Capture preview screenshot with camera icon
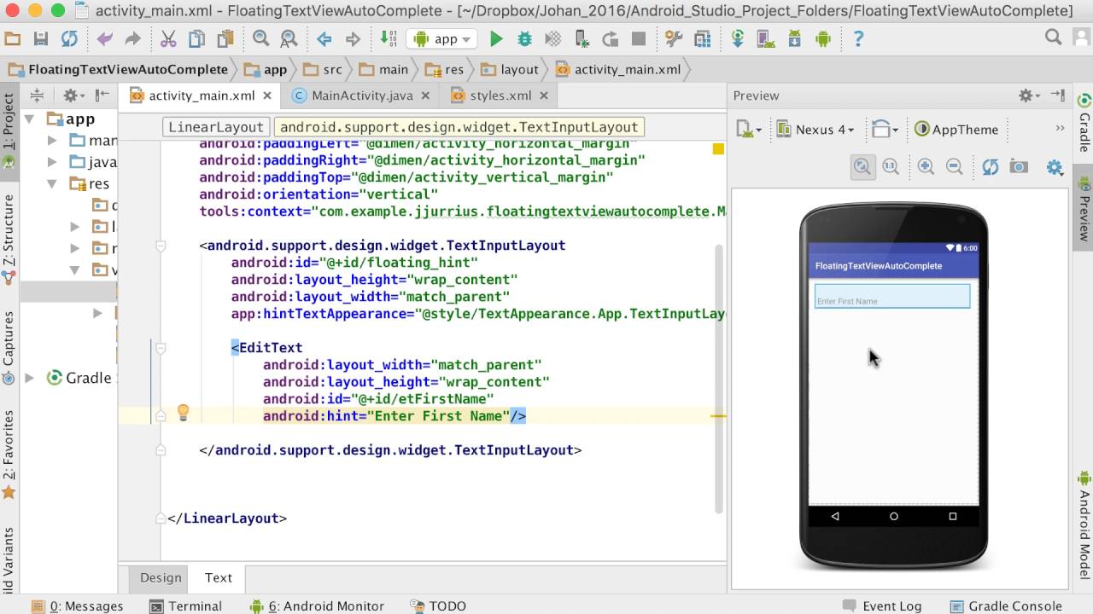Screen dimensions: 1093x614 tap(1019, 167)
